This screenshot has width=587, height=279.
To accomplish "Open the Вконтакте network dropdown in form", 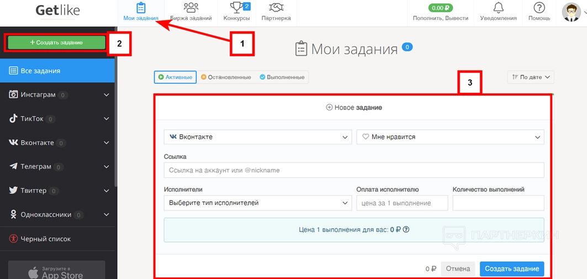I will pyautogui.click(x=258, y=137).
